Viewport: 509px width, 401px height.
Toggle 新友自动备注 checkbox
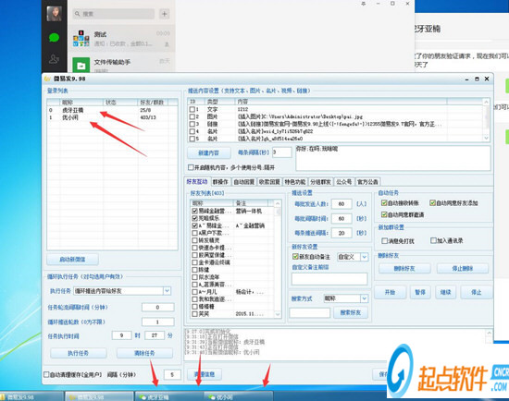point(295,257)
